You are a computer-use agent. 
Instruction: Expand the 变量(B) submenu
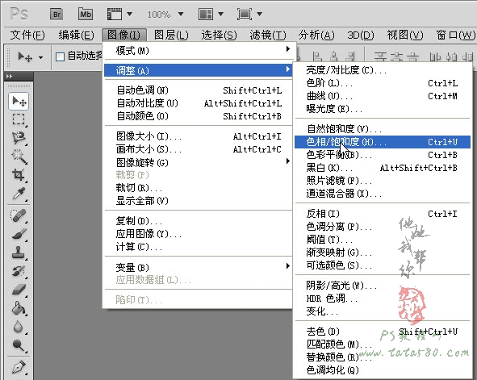point(199,267)
